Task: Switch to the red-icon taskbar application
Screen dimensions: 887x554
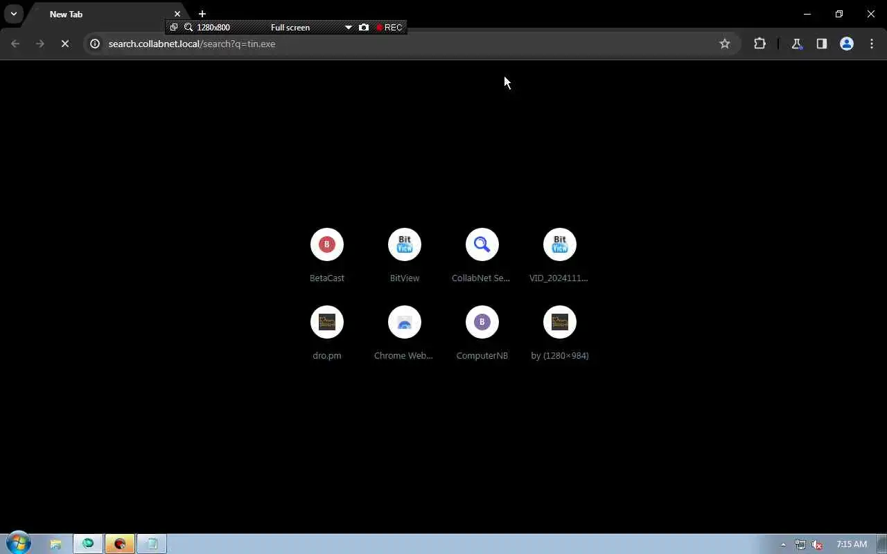Action: (x=120, y=544)
